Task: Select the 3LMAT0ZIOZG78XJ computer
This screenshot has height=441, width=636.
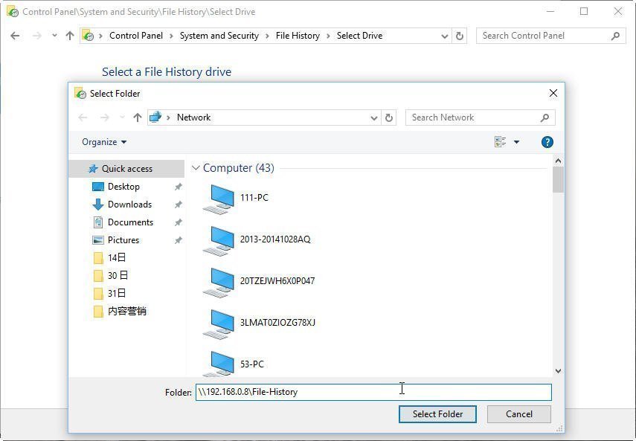Action: click(x=277, y=323)
